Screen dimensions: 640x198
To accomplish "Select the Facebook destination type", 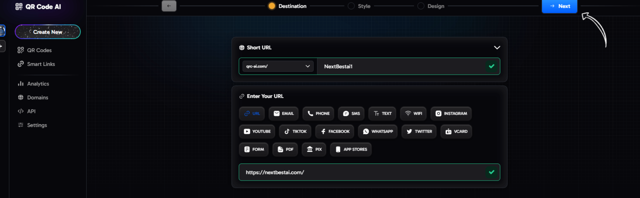I will pyautogui.click(x=335, y=131).
